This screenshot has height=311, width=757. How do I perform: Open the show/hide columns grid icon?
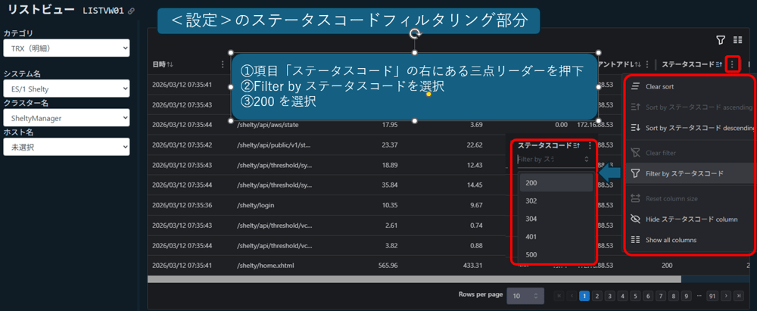(737, 40)
